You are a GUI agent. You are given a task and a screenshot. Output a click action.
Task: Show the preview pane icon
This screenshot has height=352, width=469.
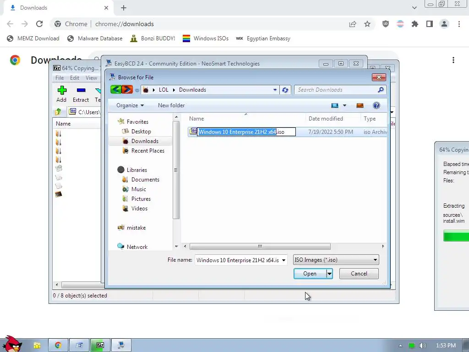[x=360, y=105]
